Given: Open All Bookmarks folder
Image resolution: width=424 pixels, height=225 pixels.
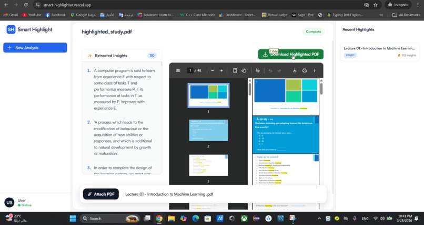Looking at the screenshot, I should (x=406, y=15).
